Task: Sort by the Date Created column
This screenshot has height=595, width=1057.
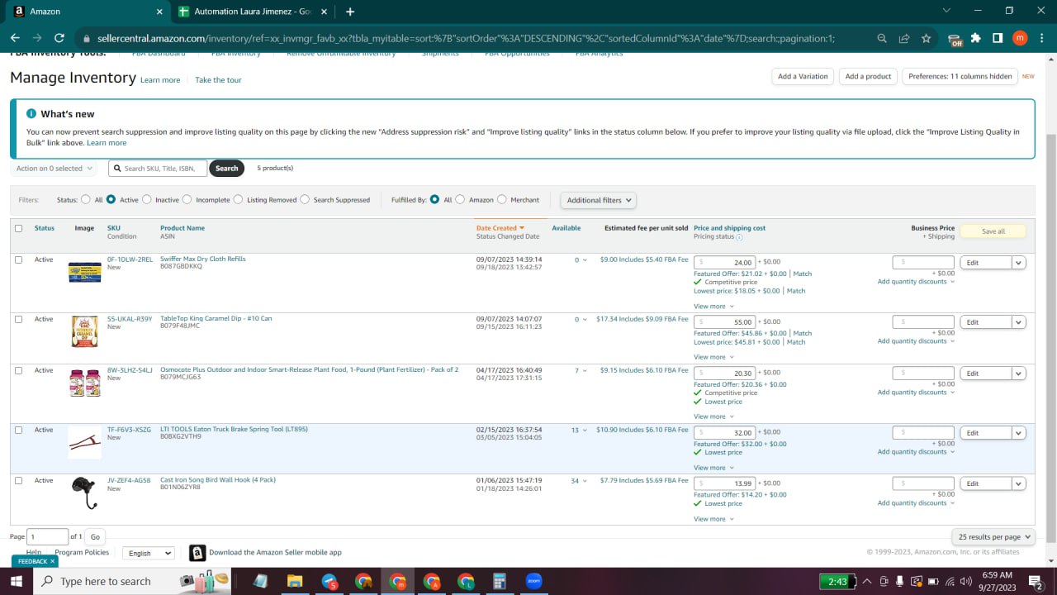Action: (500, 228)
